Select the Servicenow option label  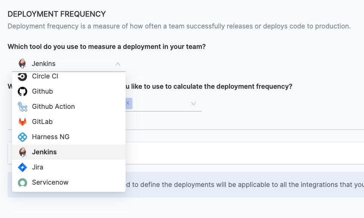coord(50,182)
